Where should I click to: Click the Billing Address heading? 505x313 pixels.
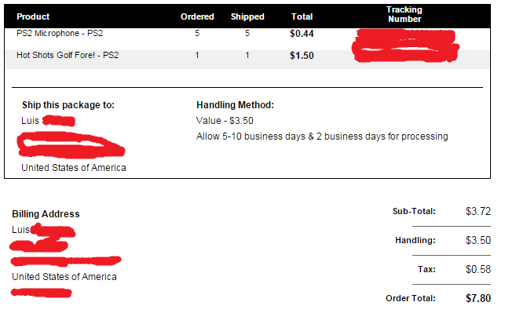46,214
